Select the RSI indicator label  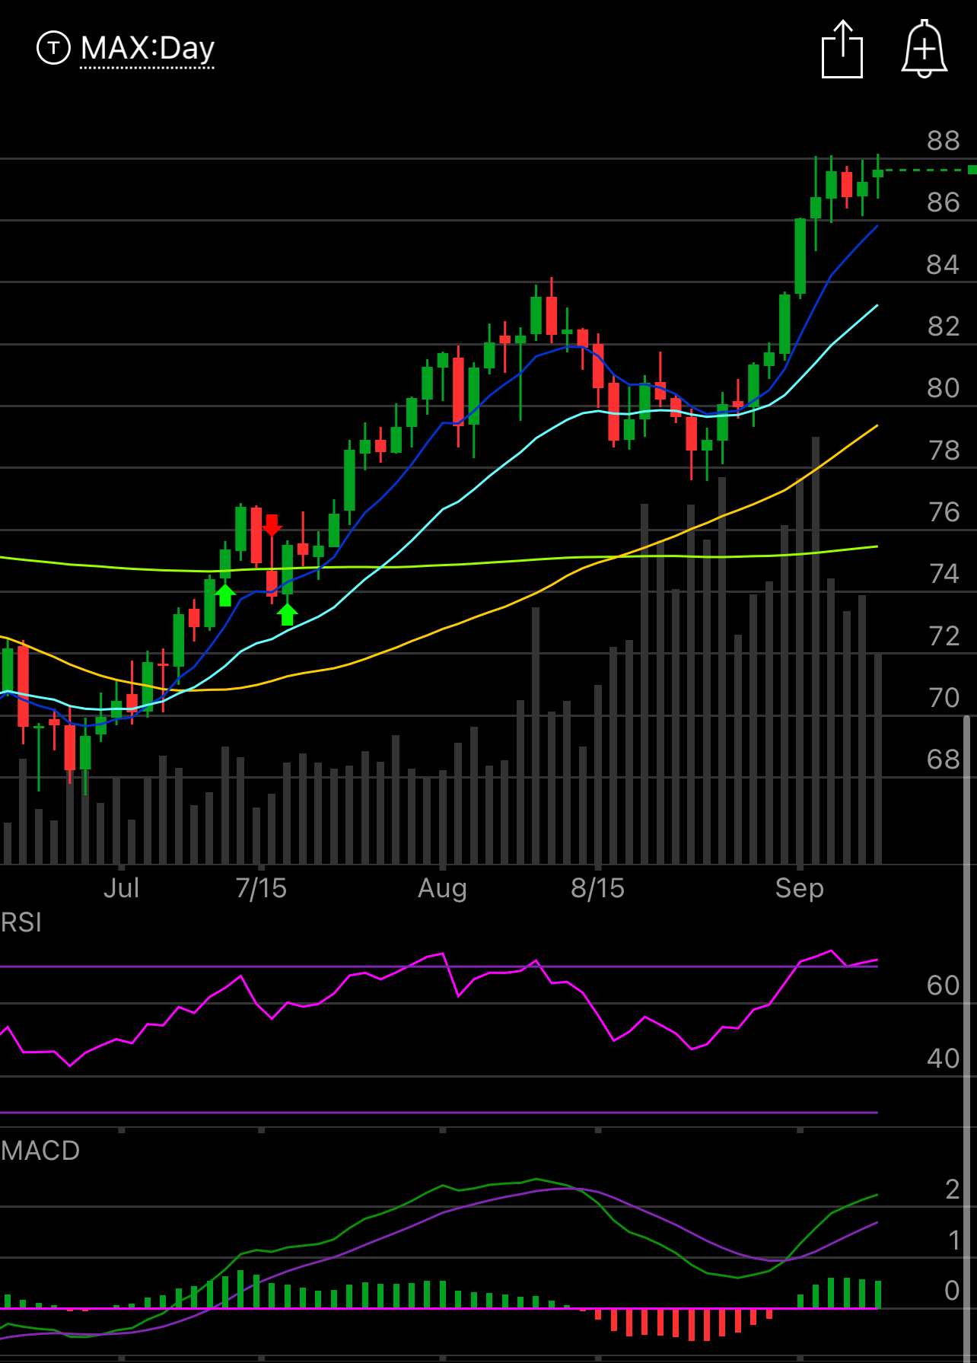click(21, 922)
